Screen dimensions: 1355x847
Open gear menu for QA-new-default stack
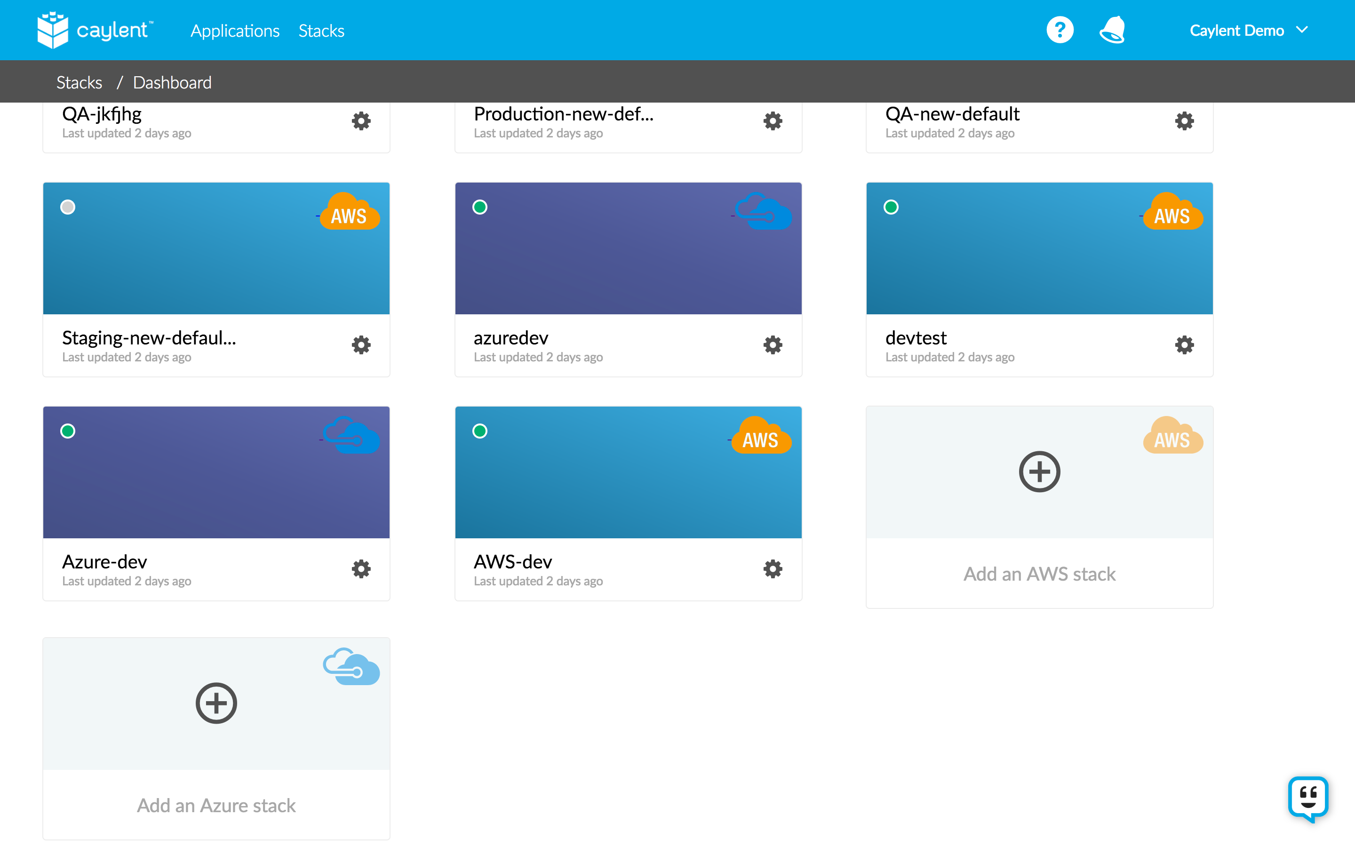(x=1184, y=121)
